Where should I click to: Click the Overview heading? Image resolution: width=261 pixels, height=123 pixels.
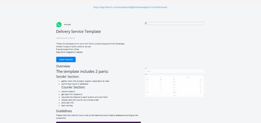tap(63, 66)
